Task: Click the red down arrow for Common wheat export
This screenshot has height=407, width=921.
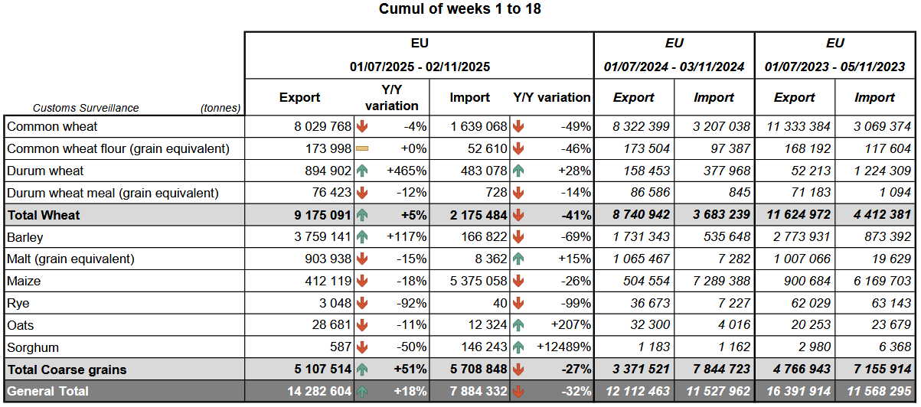Action: pyautogui.click(x=362, y=126)
